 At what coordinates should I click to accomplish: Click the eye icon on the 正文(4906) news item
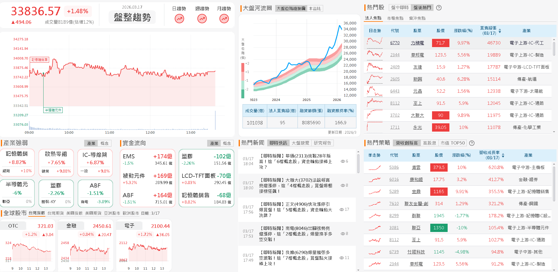[x=342, y=209]
